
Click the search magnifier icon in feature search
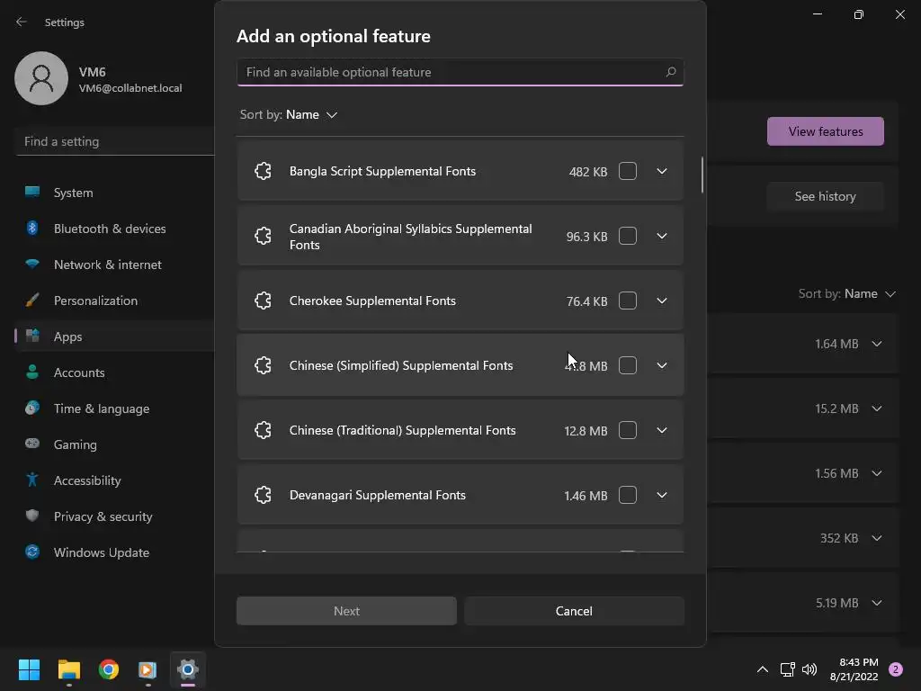click(x=670, y=72)
